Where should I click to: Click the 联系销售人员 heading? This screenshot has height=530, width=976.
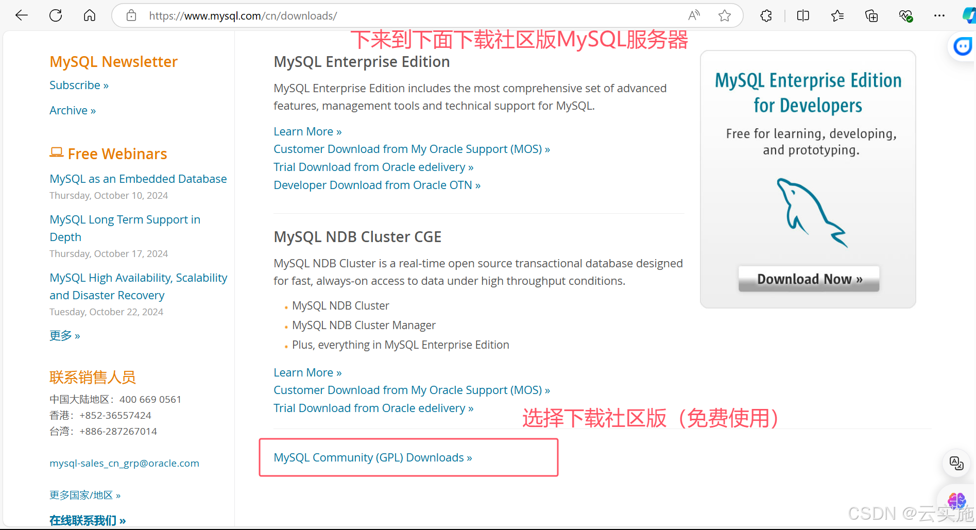click(x=93, y=377)
